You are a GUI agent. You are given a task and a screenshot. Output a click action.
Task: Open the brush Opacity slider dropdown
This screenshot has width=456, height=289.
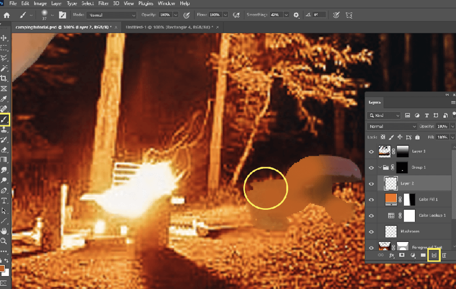(176, 15)
